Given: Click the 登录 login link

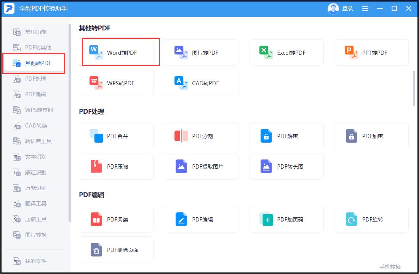Looking at the screenshot, I should point(347,8).
